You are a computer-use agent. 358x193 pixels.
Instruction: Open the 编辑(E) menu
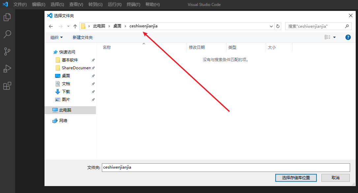pyautogui.click(x=39, y=4)
